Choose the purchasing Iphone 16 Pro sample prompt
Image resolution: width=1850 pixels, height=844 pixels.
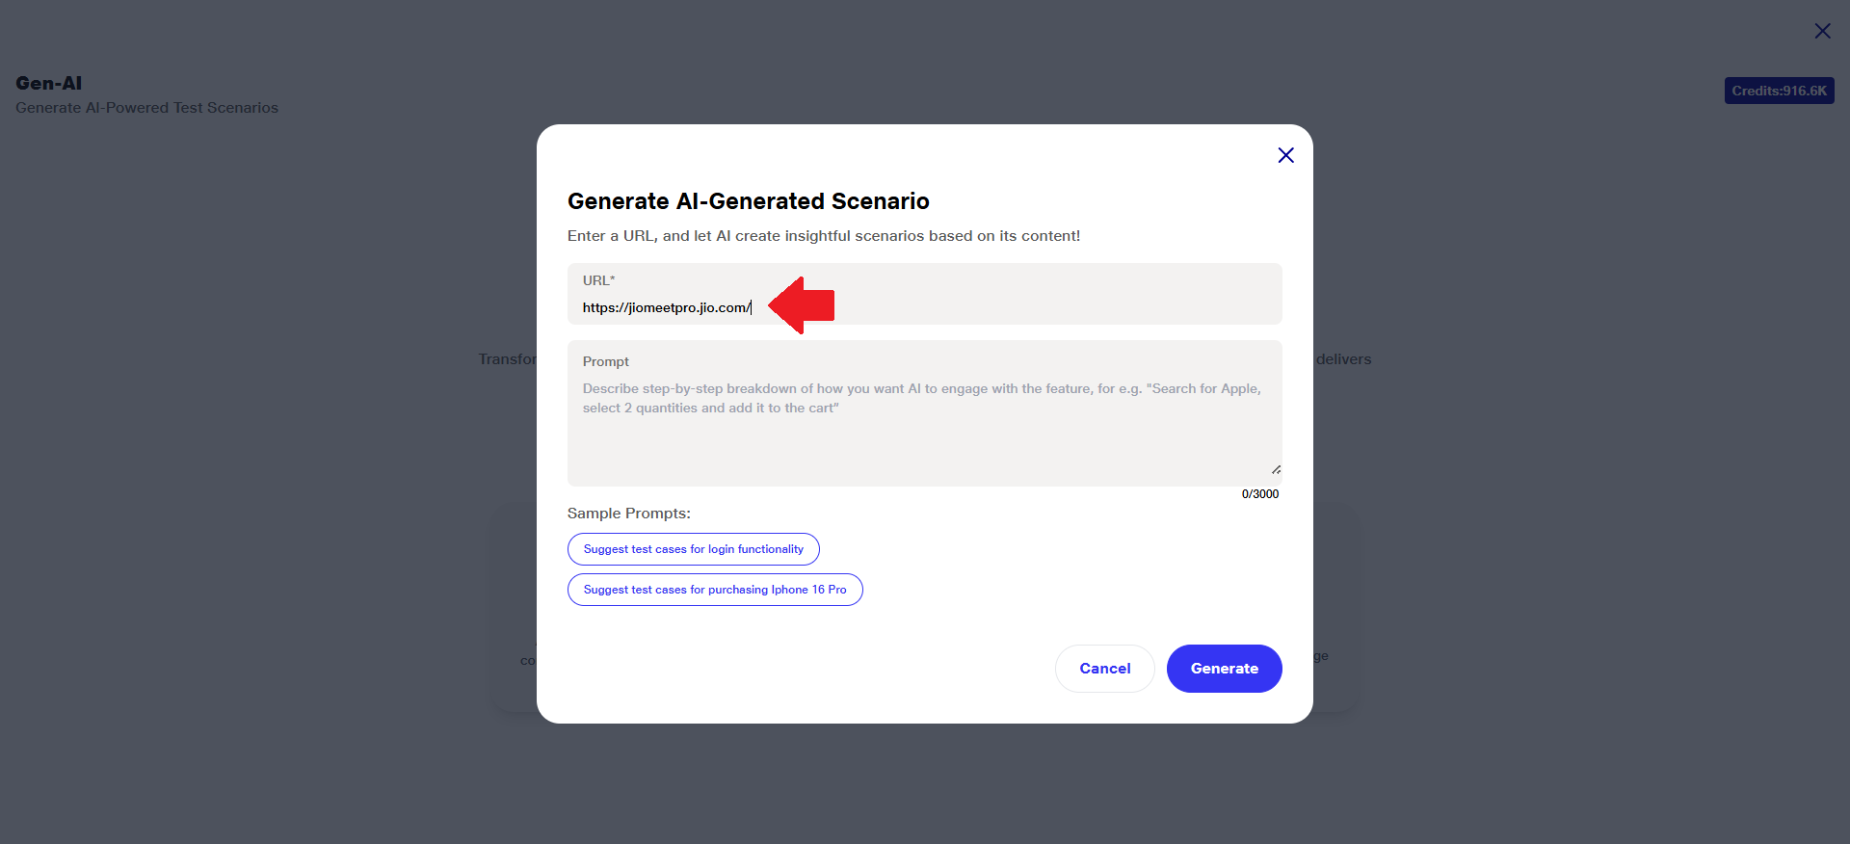[715, 590]
